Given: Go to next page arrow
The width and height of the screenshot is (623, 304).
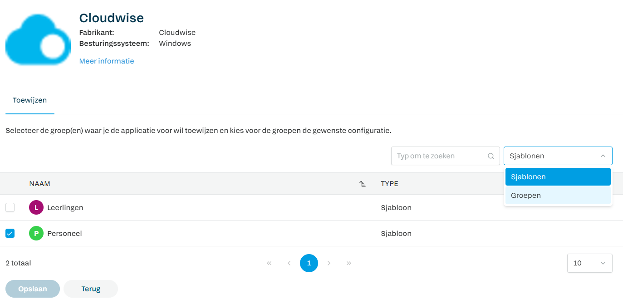Looking at the screenshot, I should 329,263.
